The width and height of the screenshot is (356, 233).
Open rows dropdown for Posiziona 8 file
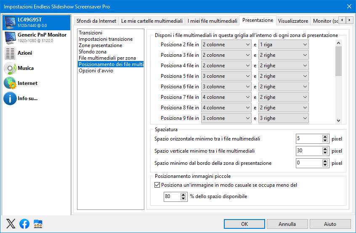pyautogui.click(x=283, y=108)
